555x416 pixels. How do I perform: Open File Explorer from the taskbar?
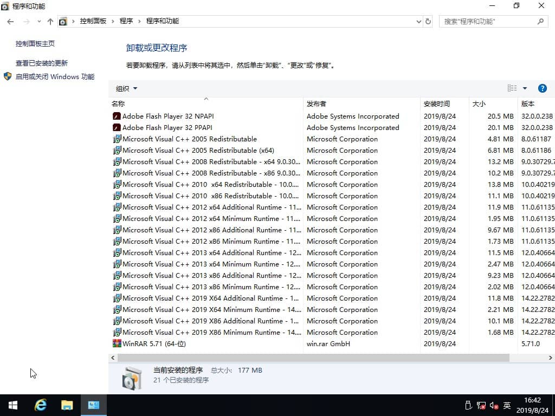pos(67,405)
